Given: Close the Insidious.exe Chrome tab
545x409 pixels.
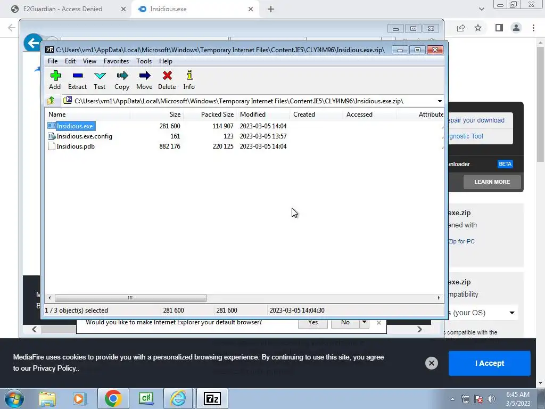Looking at the screenshot, I should pos(251,9).
